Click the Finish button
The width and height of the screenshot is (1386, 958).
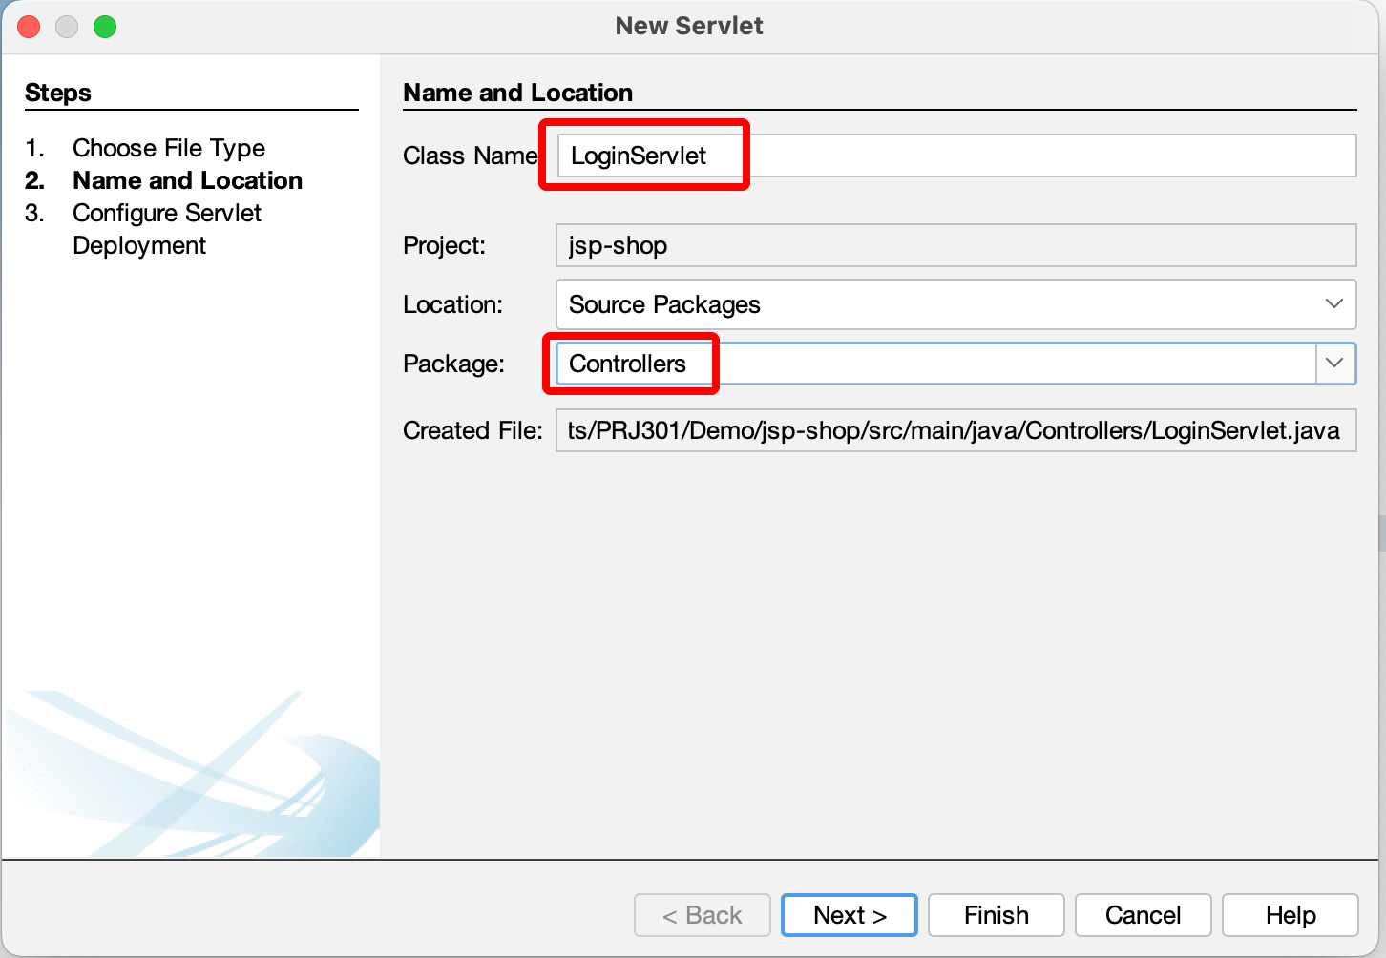[997, 915]
